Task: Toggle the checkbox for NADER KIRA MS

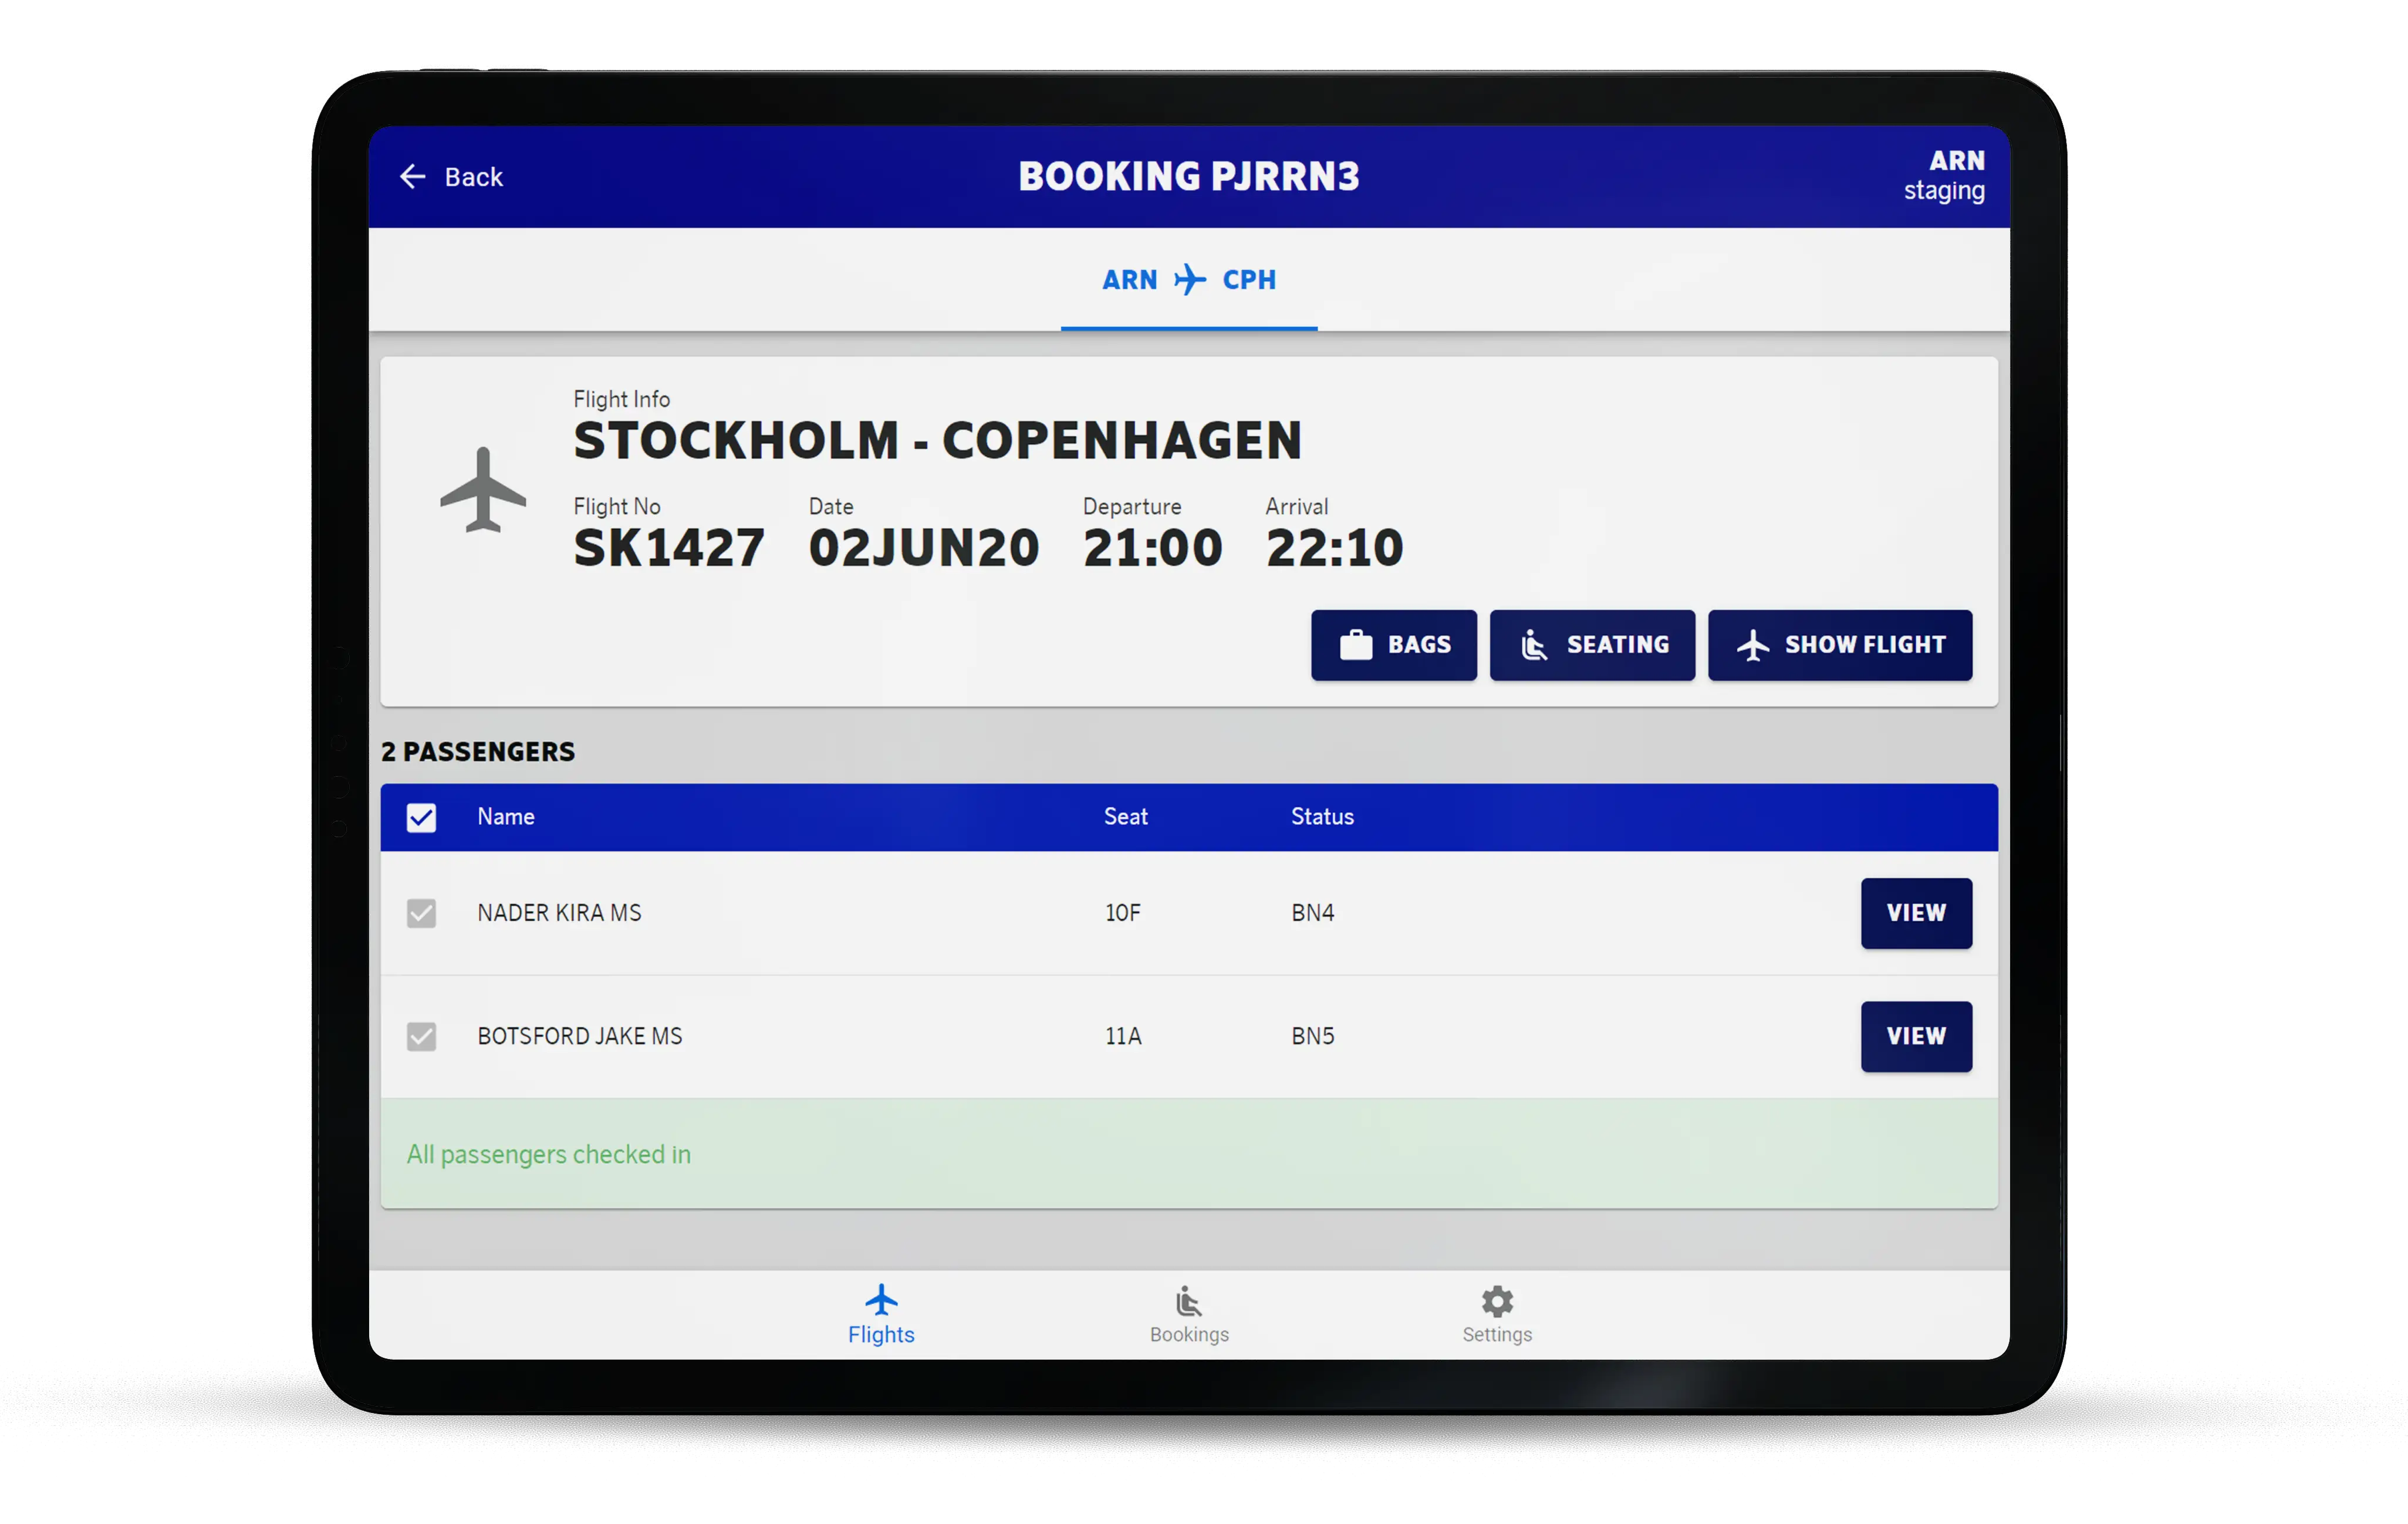Action: (x=421, y=913)
